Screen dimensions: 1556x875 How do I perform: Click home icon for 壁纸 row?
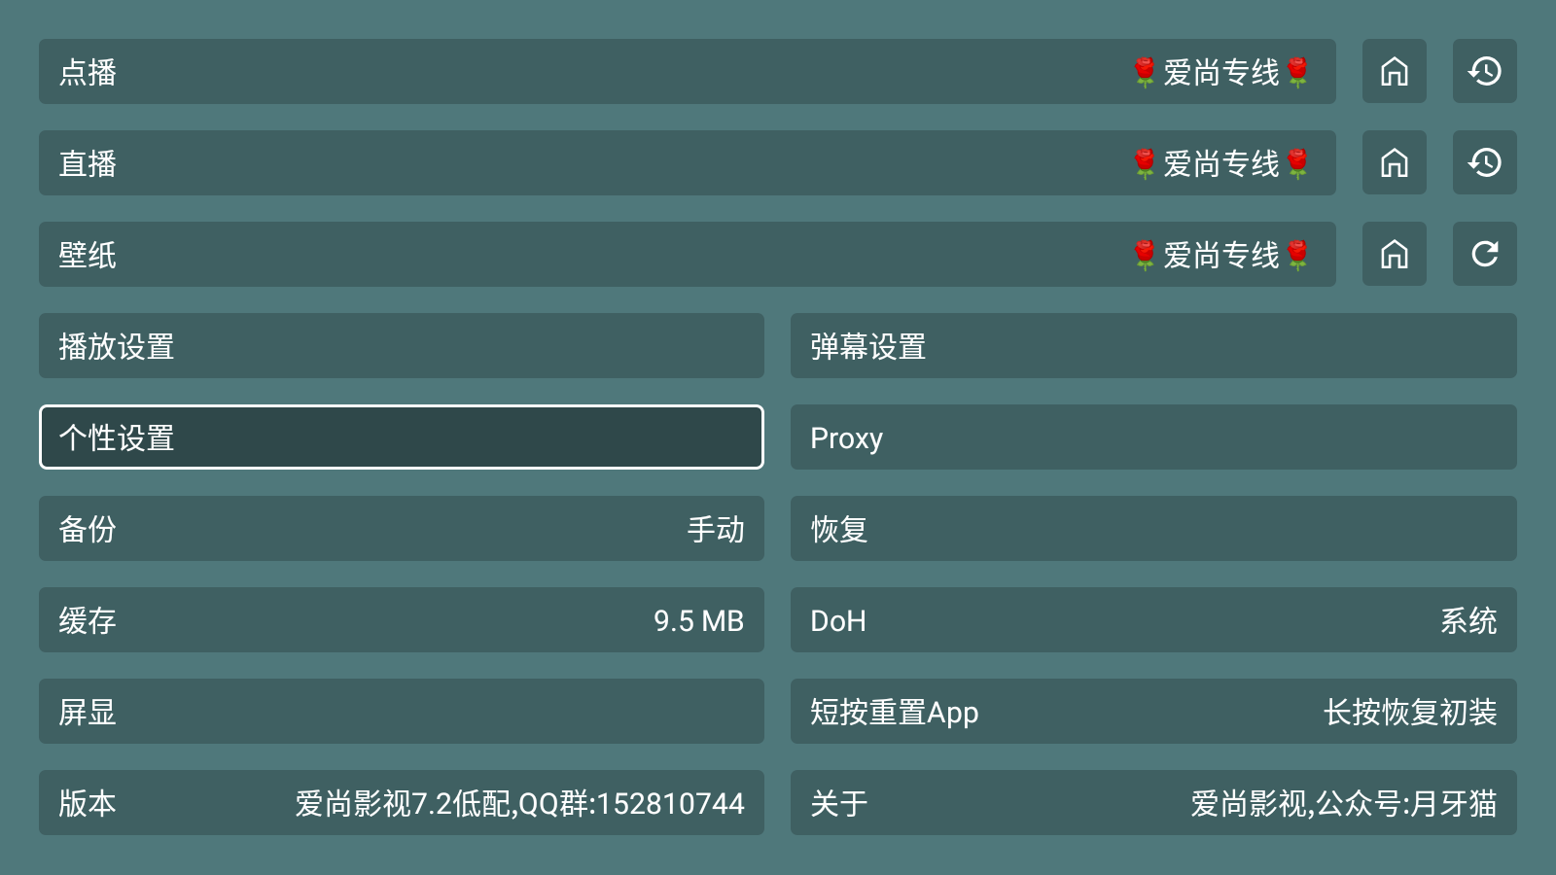1394,254
